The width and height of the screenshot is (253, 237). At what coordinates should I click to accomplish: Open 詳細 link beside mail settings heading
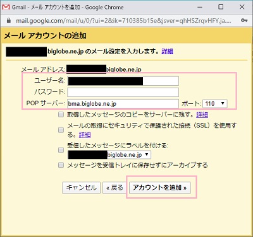(167, 51)
